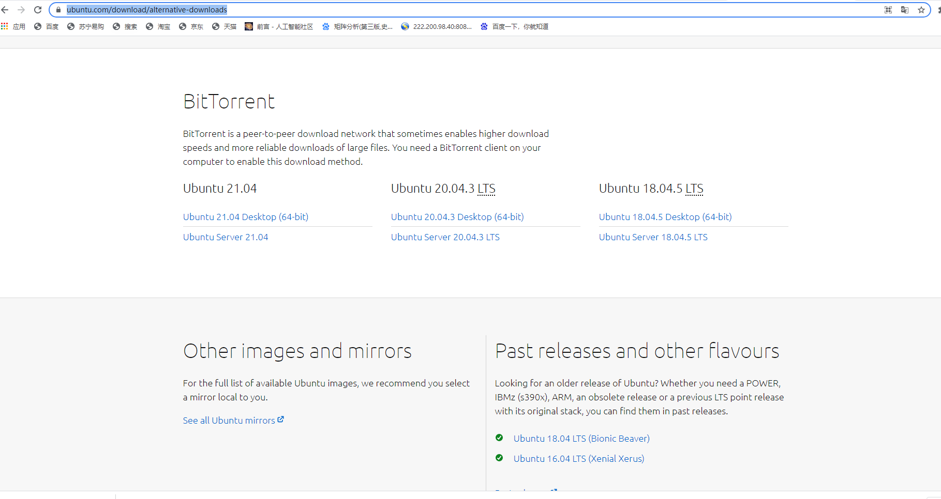Viewport: 941px width, 499px height.
Task: Download Ubuntu 18.04.5 Desktop (64-bit) torrent
Action: click(665, 217)
